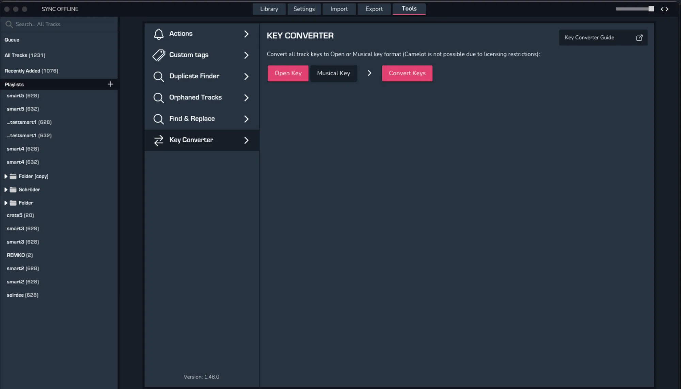Click the Find & Replace magnifier icon

[x=159, y=119]
